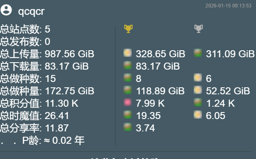Image resolution: width=256 pixels, height=159 pixels.
Task: Click the pink site icon beside 7.99 K
Action: coord(128,102)
